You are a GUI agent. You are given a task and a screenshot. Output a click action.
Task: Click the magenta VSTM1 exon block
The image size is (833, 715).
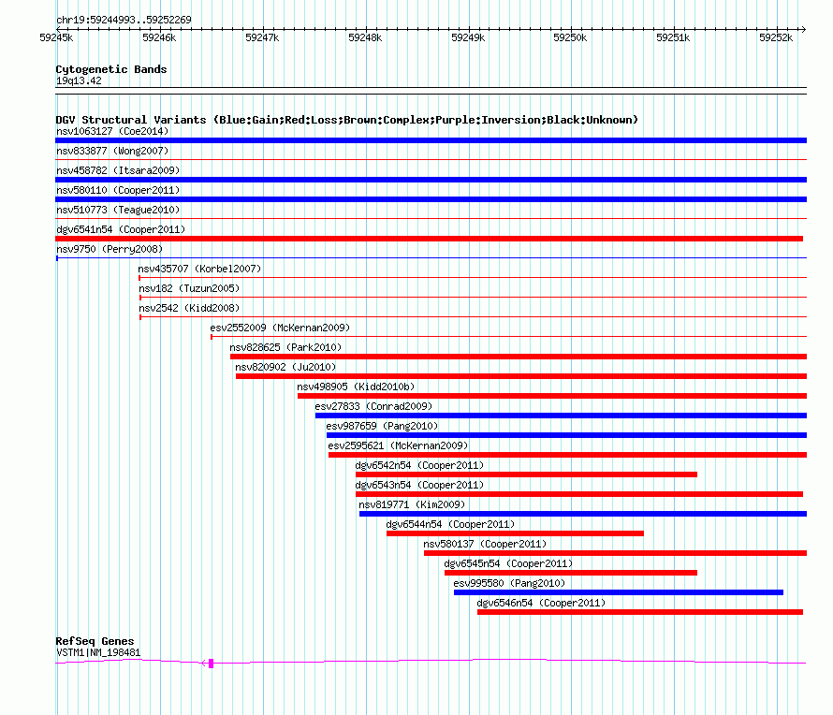[x=211, y=663]
